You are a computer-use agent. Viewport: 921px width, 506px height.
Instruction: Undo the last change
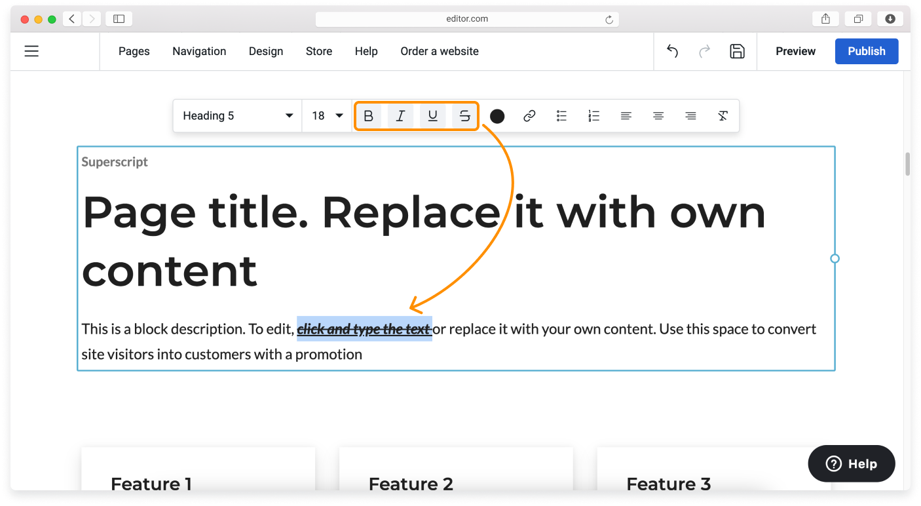(x=672, y=51)
